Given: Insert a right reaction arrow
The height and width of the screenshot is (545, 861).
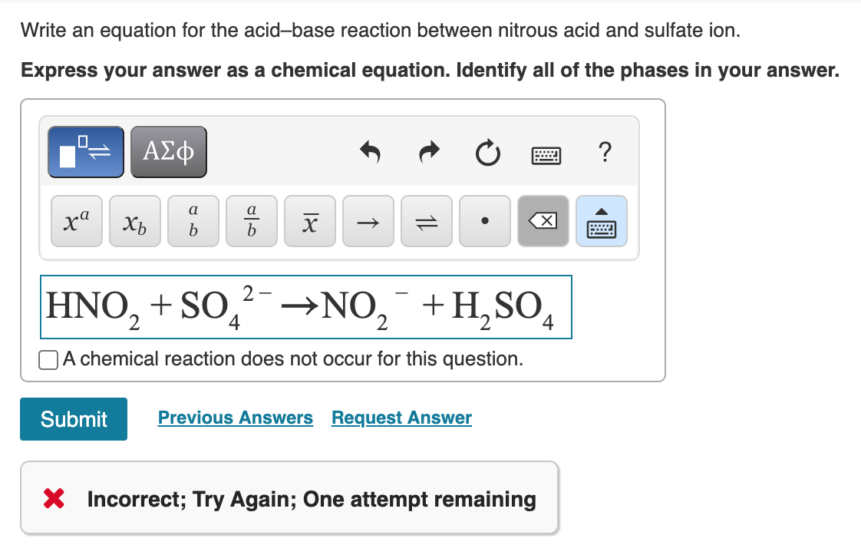Looking at the screenshot, I should tap(368, 221).
